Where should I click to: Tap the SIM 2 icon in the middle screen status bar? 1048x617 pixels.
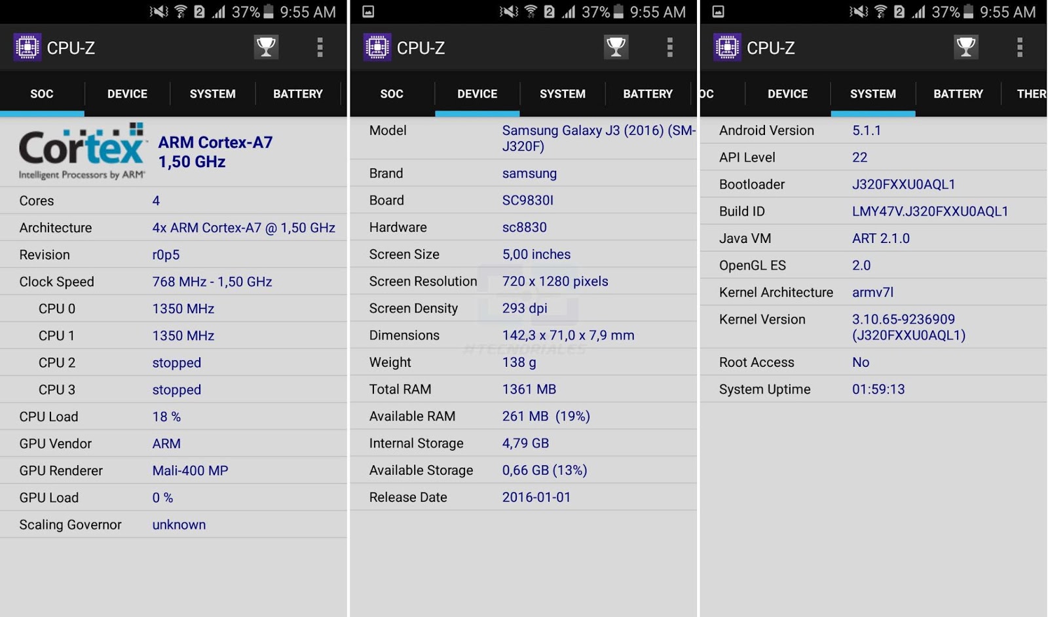tap(549, 12)
